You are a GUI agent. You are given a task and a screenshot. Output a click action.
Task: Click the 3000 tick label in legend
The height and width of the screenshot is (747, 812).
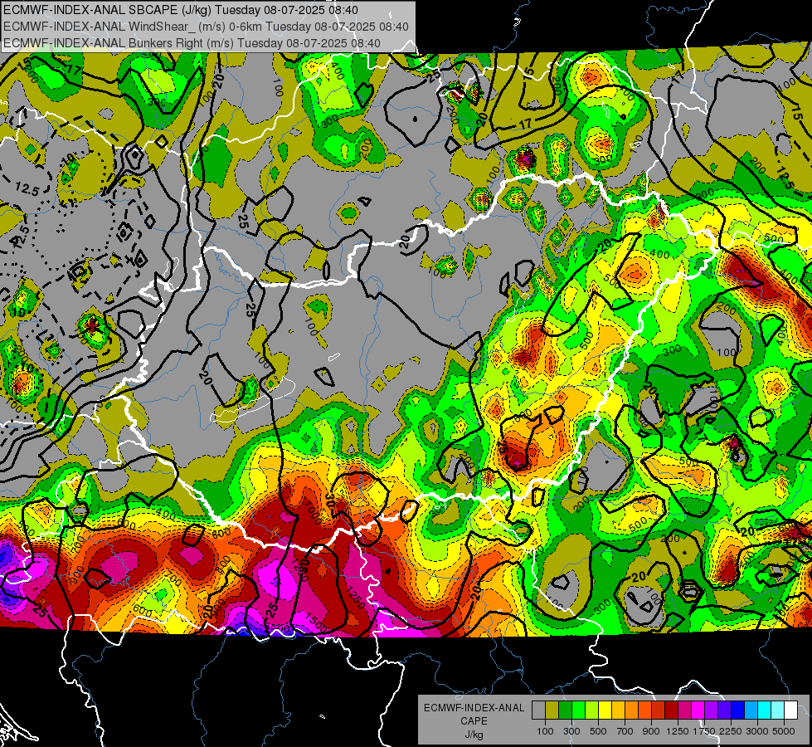point(757,731)
